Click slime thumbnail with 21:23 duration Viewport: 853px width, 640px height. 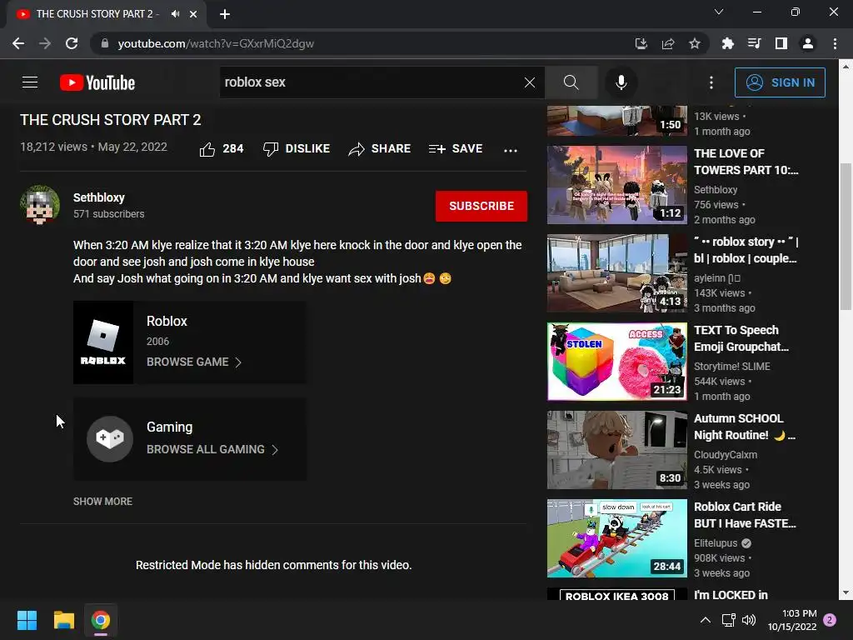(617, 362)
